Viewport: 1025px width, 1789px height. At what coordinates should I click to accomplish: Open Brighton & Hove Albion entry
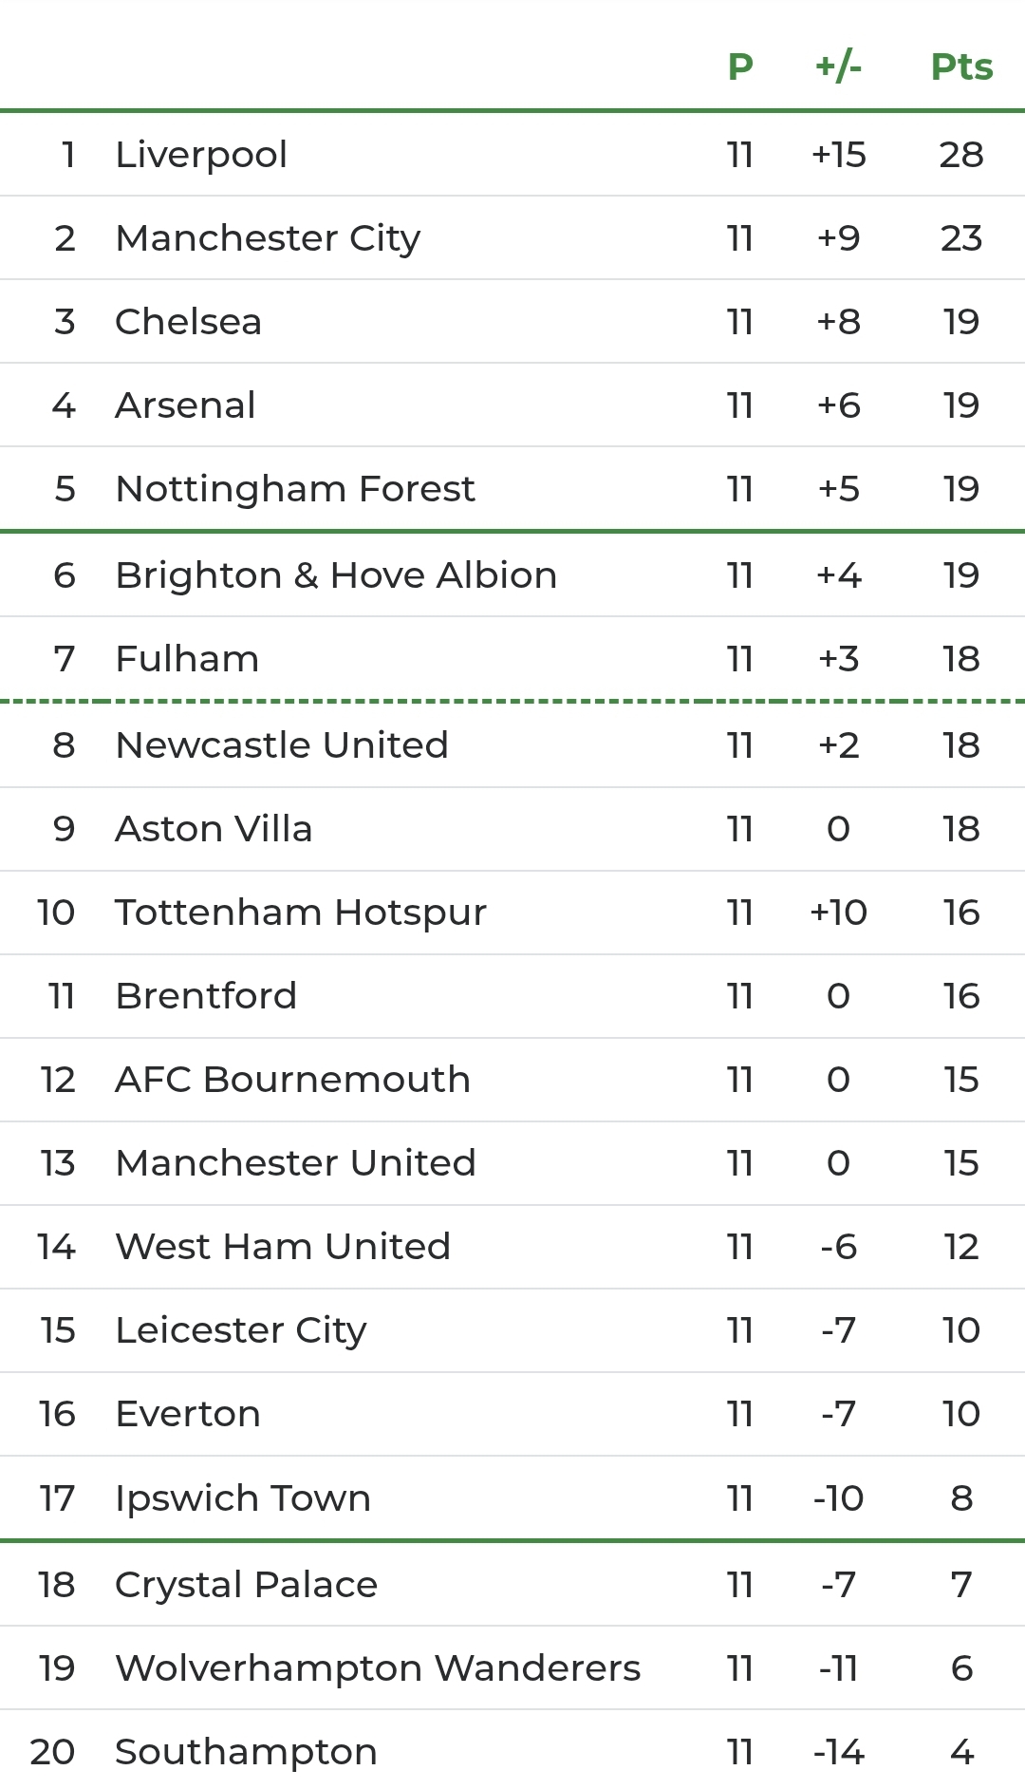tap(512, 575)
